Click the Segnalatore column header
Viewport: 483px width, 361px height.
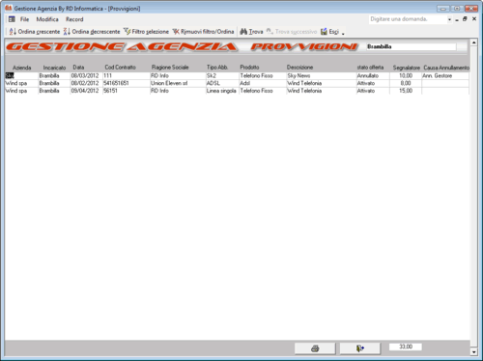pos(407,68)
